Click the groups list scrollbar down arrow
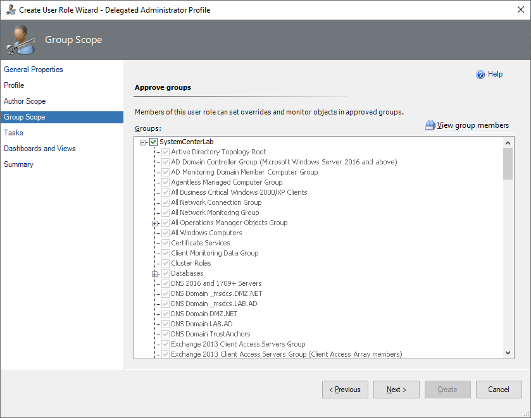This screenshot has width=531, height=418. click(x=508, y=353)
